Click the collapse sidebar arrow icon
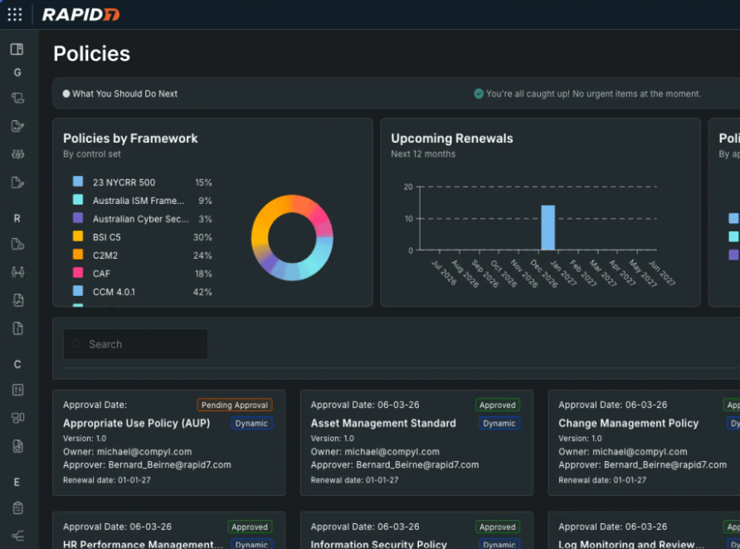This screenshot has width=740, height=549. [x=18, y=537]
